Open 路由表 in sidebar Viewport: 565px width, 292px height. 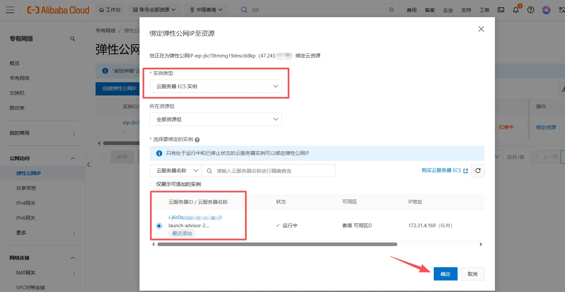tap(17, 108)
